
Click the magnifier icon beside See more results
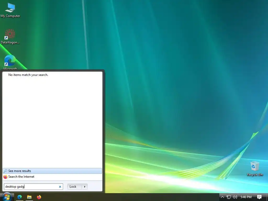pos(5,171)
